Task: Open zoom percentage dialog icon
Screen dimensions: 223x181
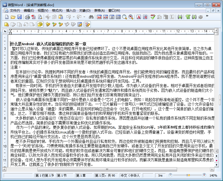Action: [131, 17]
